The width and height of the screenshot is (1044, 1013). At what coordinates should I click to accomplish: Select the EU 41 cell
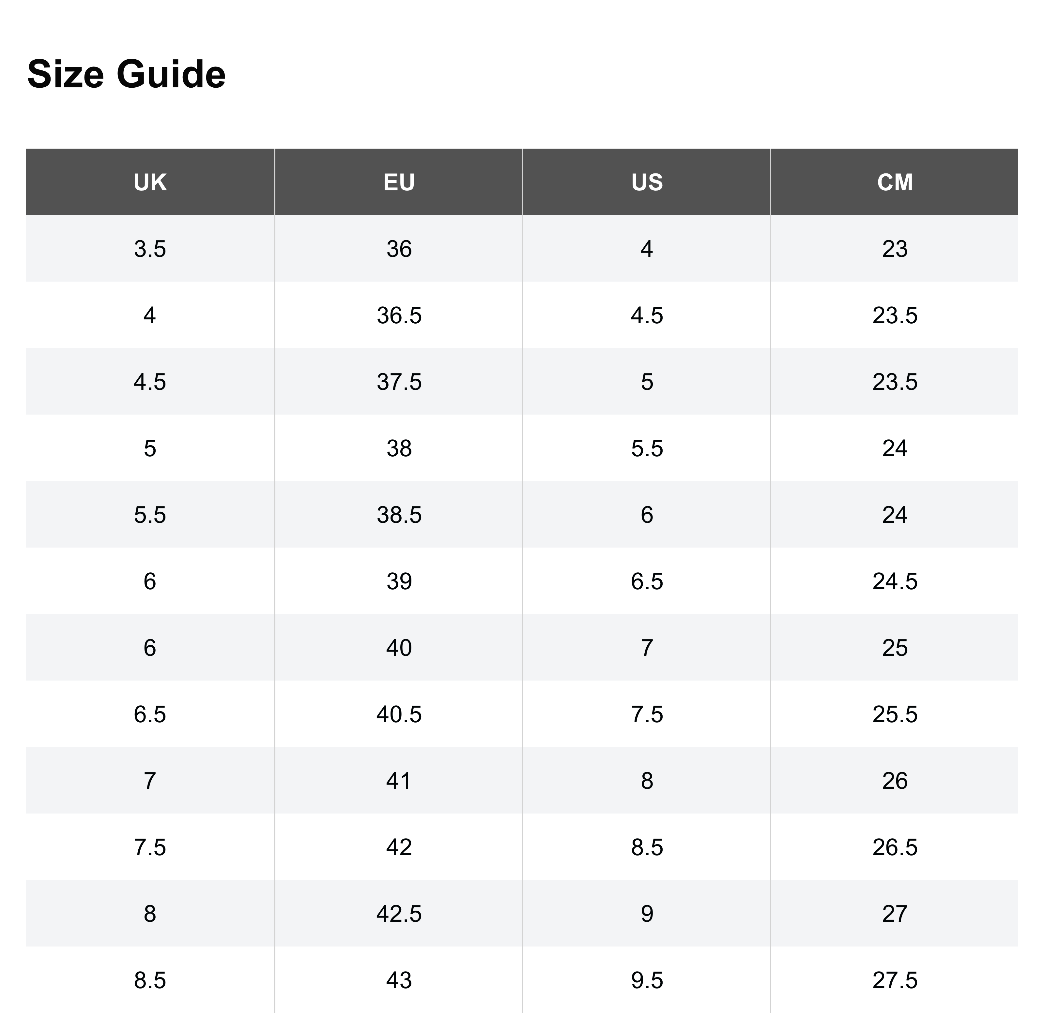point(398,781)
